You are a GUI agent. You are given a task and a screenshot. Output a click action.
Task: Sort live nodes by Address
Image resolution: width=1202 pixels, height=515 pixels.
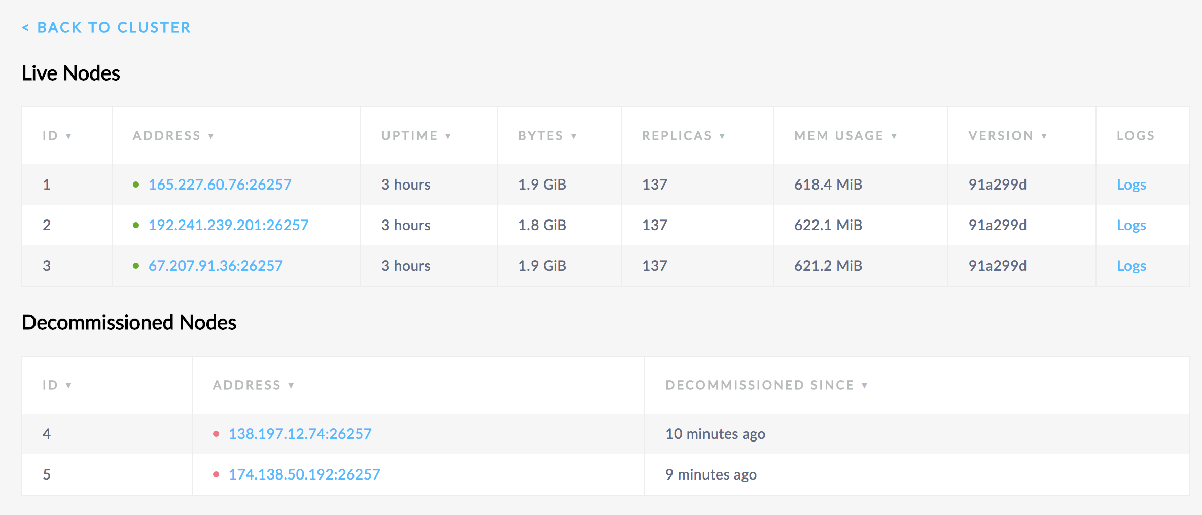[x=172, y=135]
